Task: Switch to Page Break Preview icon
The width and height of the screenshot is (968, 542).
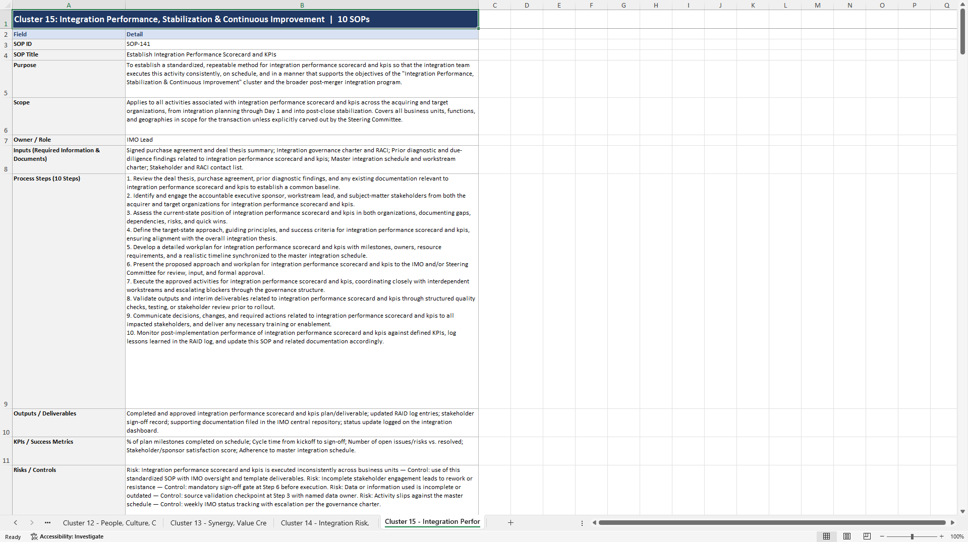Action: point(867,536)
